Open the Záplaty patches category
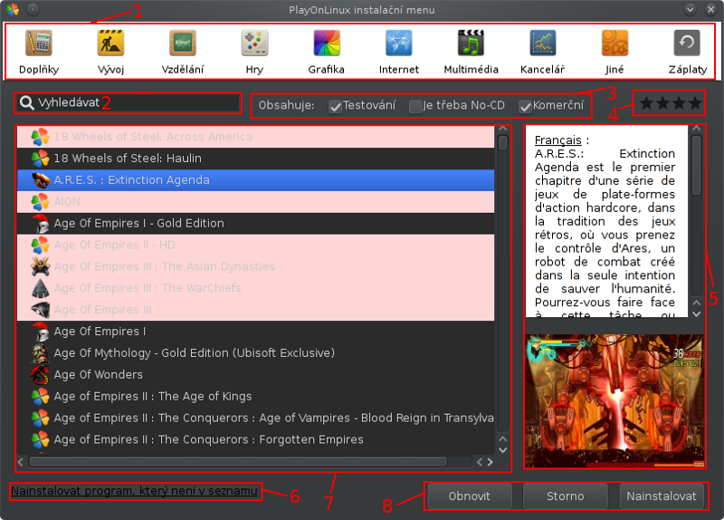Image resolution: width=724 pixels, height=520 pixels. [687, 52]
